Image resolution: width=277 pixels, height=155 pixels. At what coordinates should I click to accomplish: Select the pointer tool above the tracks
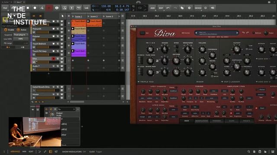[x=62, y=16]
